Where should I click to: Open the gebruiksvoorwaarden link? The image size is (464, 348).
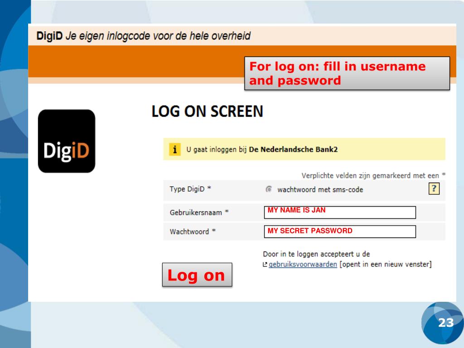303,264
